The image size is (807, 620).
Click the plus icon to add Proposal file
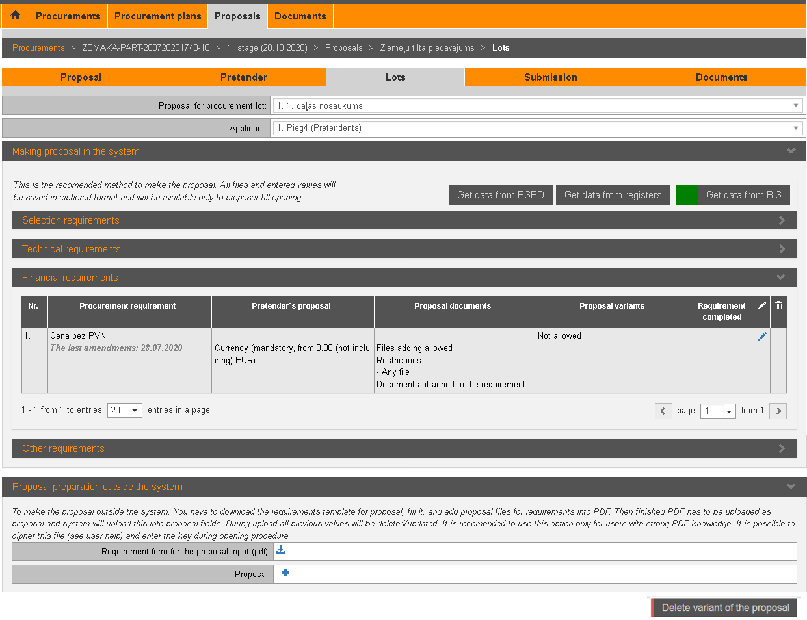point(285,573)
